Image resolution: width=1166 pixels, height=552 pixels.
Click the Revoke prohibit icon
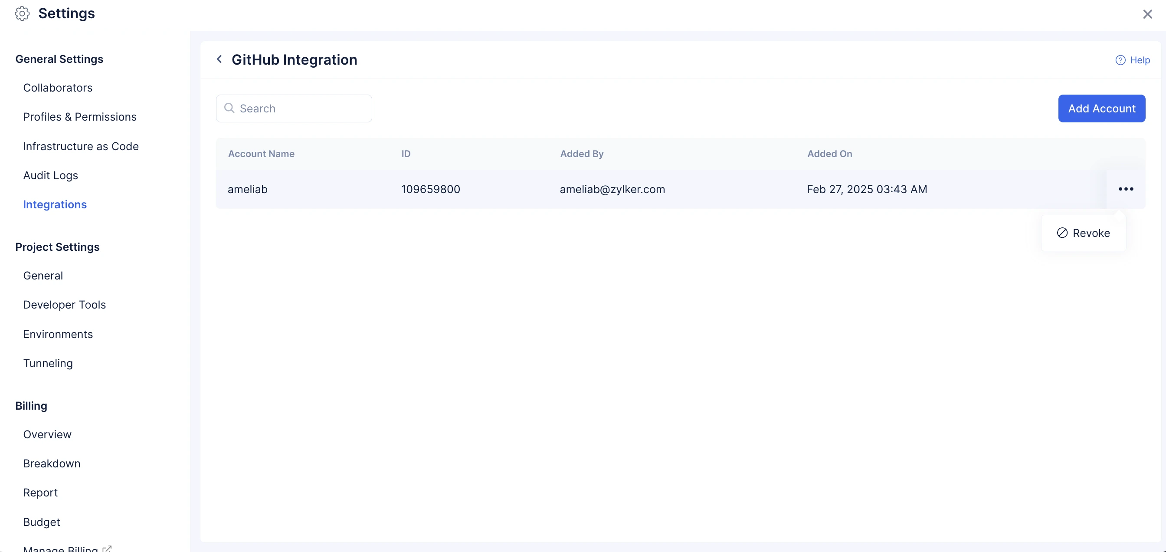[x=1062, y=233]
